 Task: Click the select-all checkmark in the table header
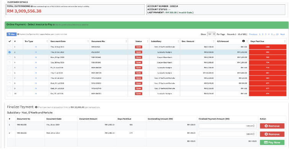point(10,41)
